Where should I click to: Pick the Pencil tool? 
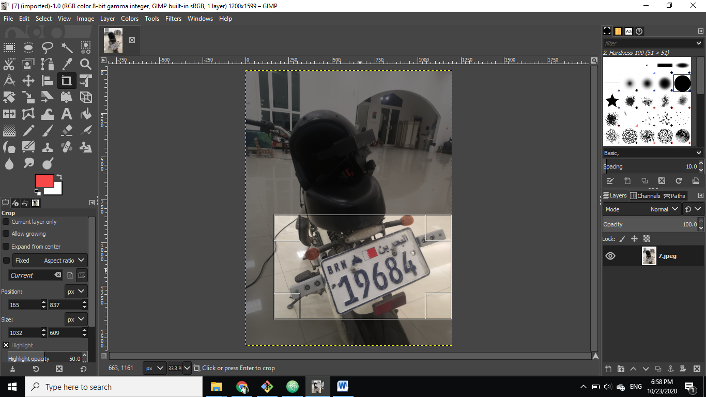28,130
